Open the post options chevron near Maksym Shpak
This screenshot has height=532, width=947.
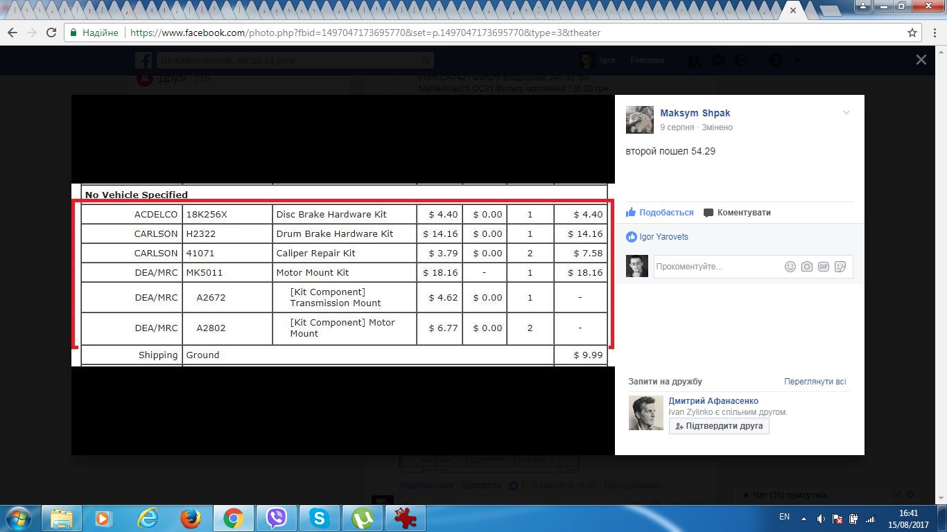[846, 113]
